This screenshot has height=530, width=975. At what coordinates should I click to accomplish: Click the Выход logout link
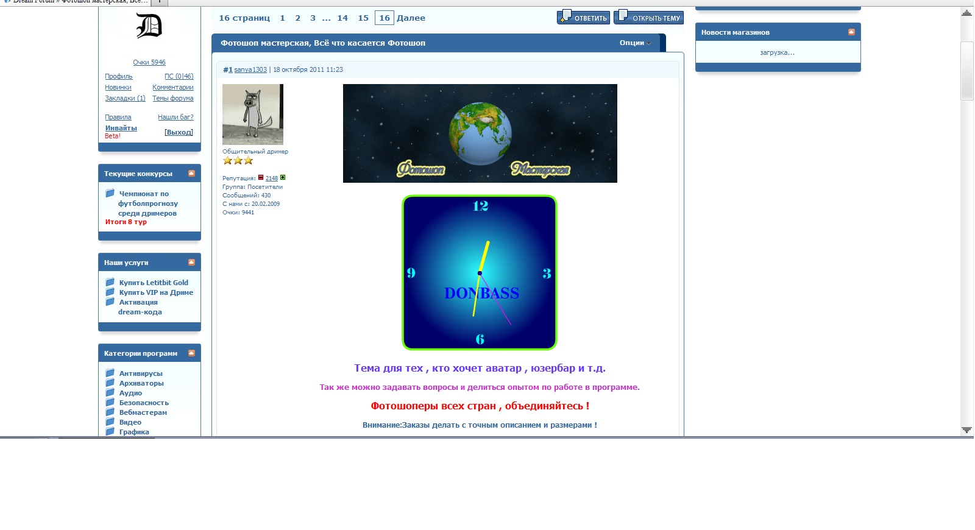[179, 132]
